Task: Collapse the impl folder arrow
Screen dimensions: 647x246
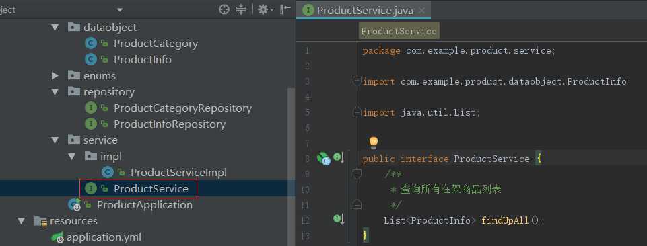Action: tap(72, 157)
